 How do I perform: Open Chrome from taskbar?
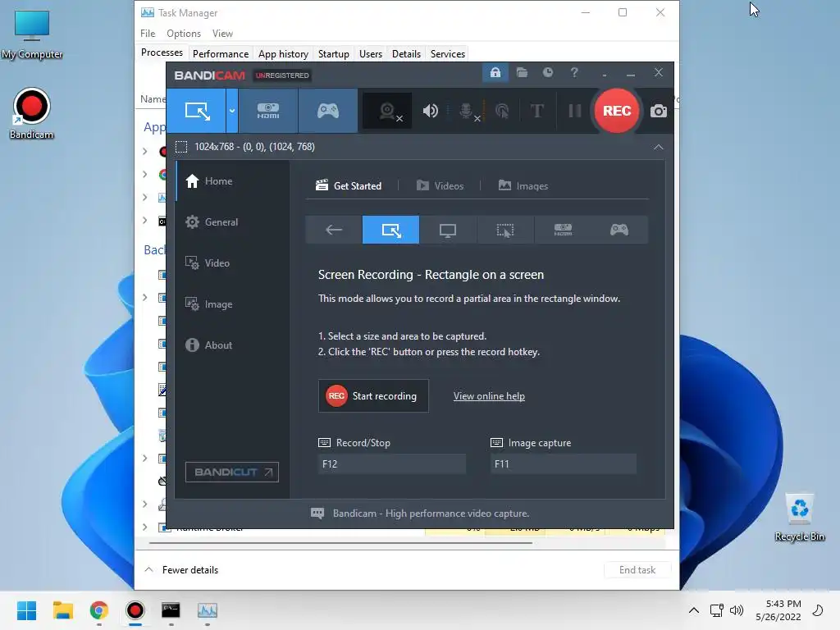click(x=98, y=610)
